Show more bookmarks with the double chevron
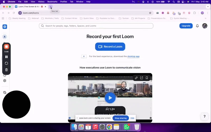Screen dimensions: 211x132 tap(205, 18)
